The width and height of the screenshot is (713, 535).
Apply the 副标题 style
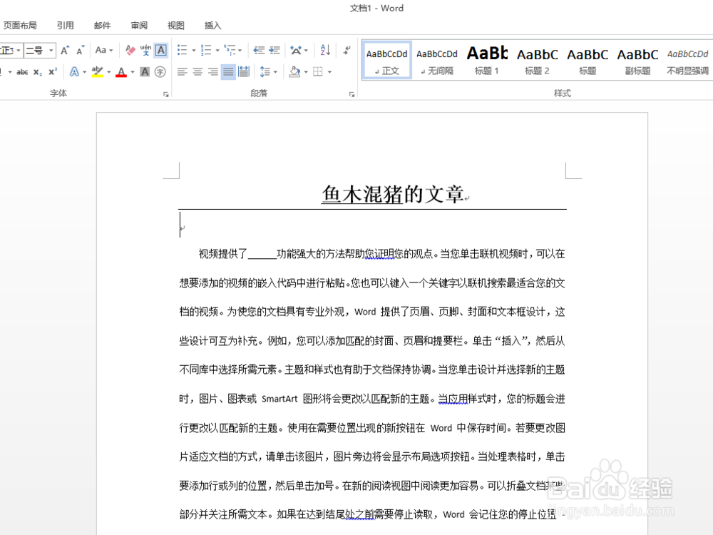point(637,60)
